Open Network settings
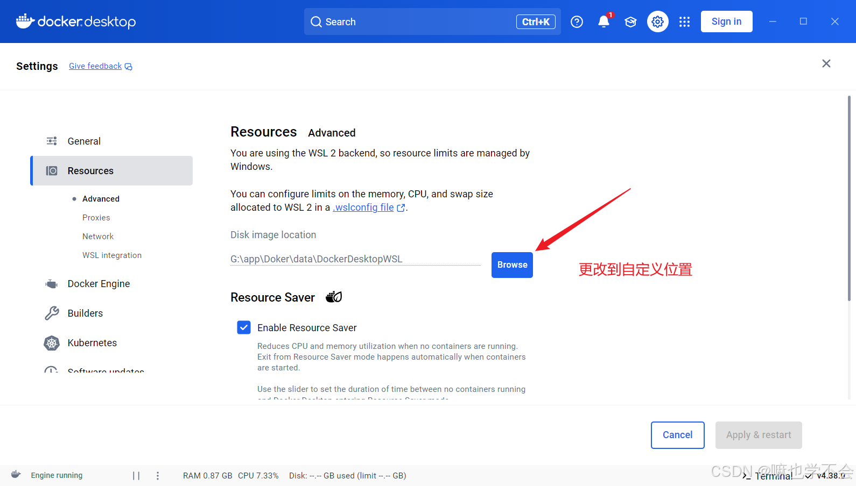The height and width of the screenshot is (486, 856). (x=98, y=237)
